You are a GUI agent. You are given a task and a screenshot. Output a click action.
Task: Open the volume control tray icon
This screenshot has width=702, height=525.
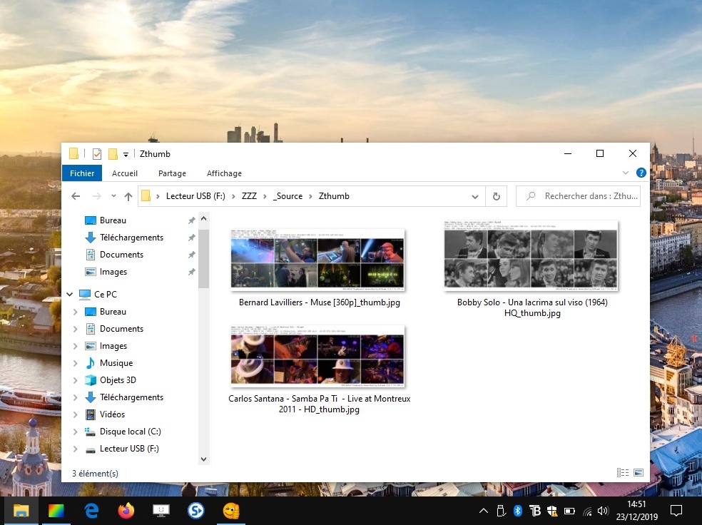tap(603, 511)
